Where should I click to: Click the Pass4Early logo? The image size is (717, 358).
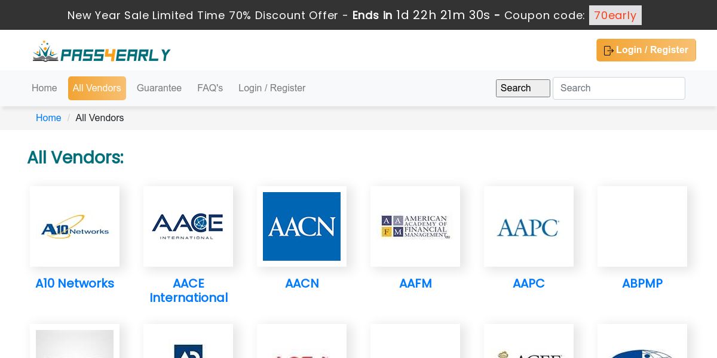102,52
